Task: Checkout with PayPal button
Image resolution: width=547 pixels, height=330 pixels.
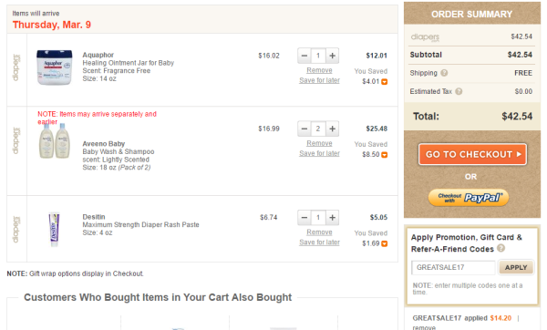Action: coord(469,198)
